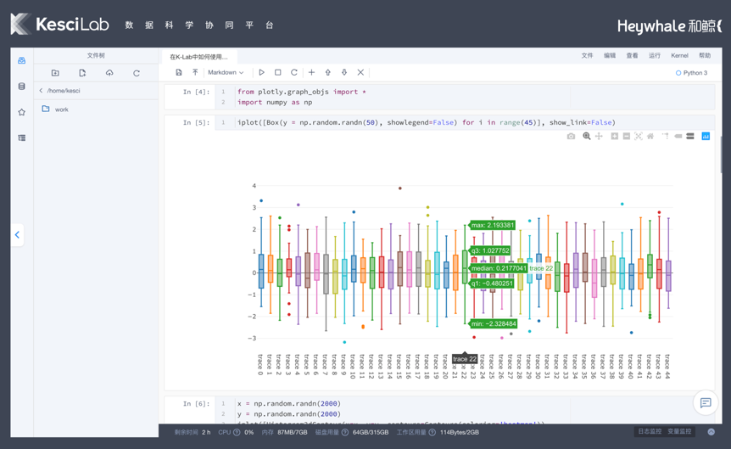
Task: Stop kernel execution with square icon
Action: tap(278, 72)
